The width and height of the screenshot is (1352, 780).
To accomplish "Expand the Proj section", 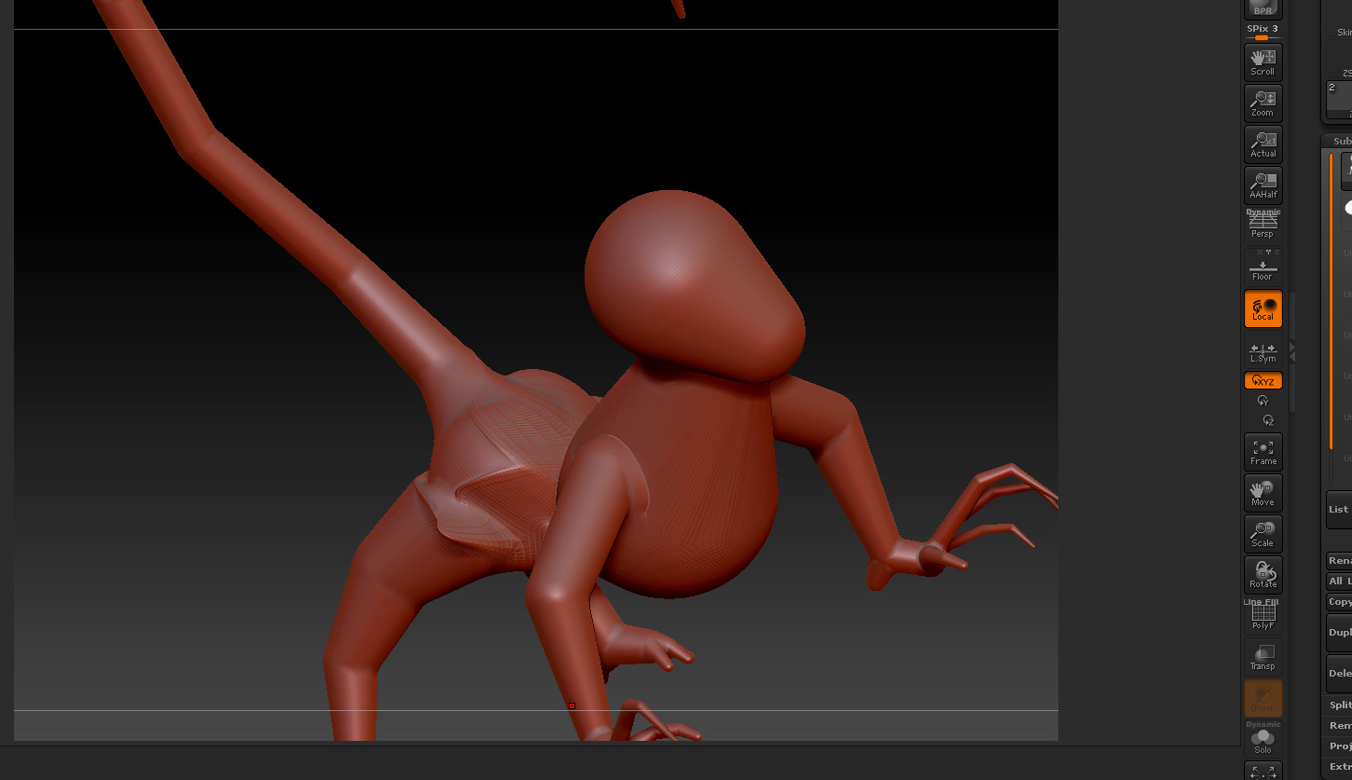I will [x=1339, y=746].
